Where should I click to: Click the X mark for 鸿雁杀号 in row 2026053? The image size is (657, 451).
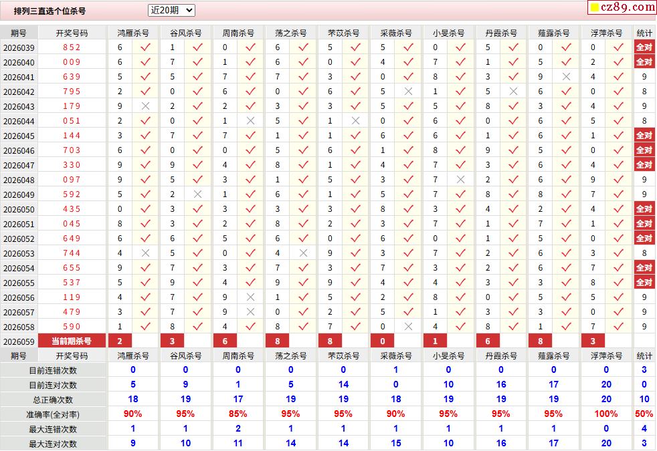click(x=145, y=253)
